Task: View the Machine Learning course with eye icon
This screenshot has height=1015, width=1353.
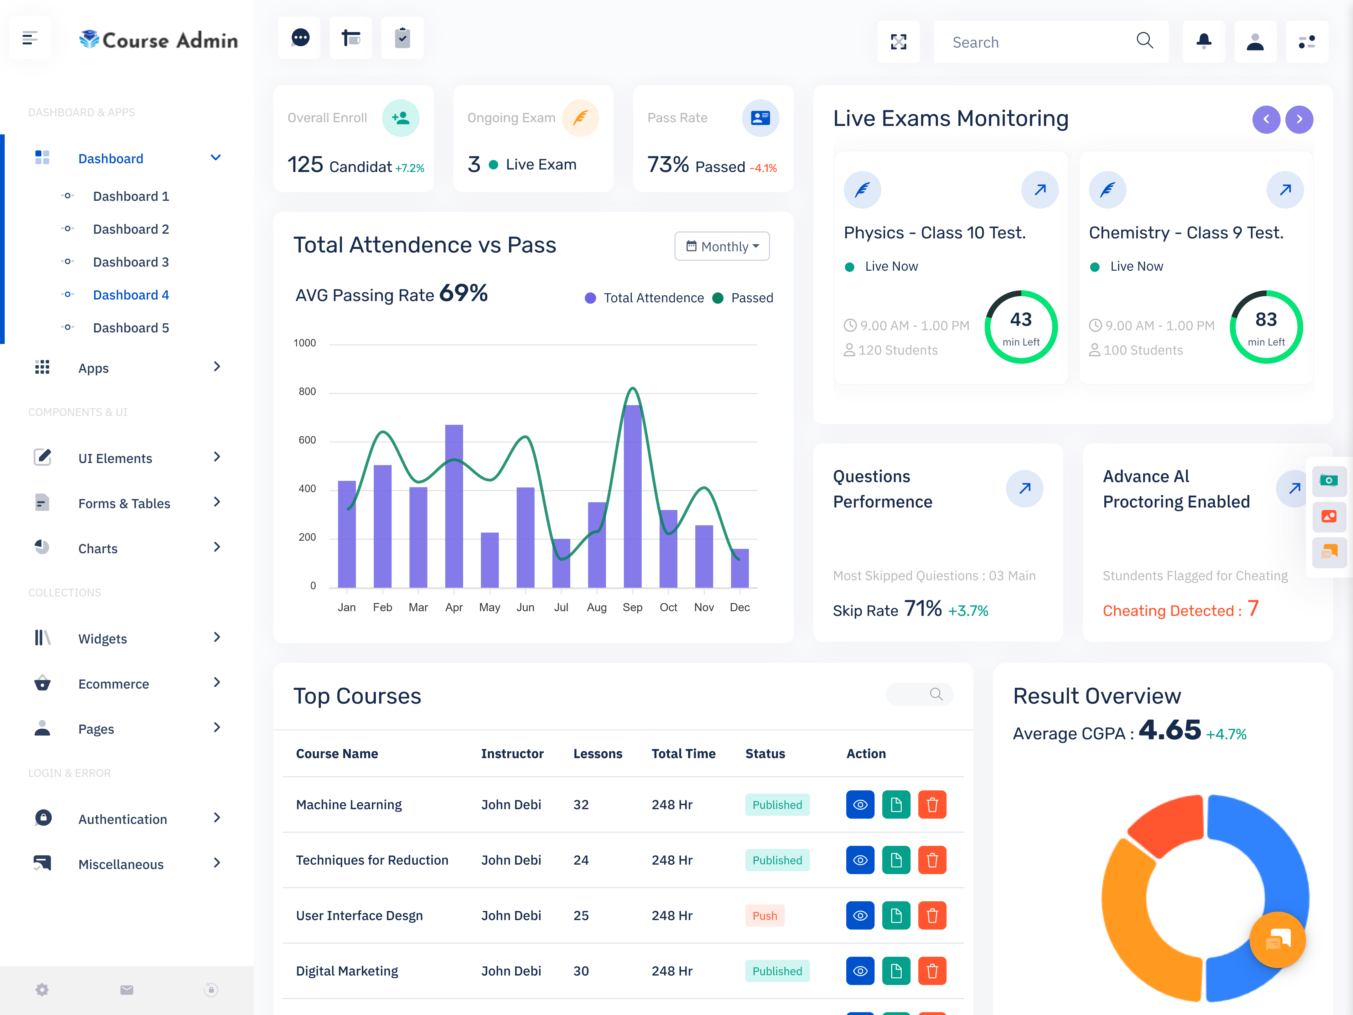Action: pos(860,804)
